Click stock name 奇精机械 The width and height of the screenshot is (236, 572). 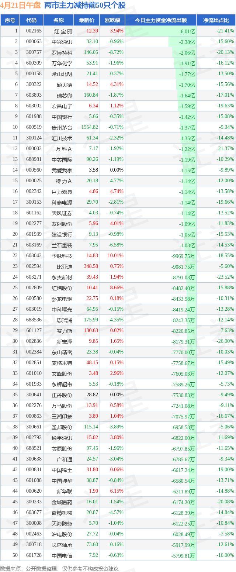tap(62, 513)
